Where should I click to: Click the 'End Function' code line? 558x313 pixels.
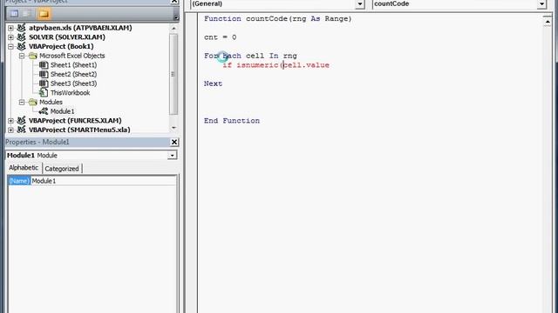[x=232, y=121]
